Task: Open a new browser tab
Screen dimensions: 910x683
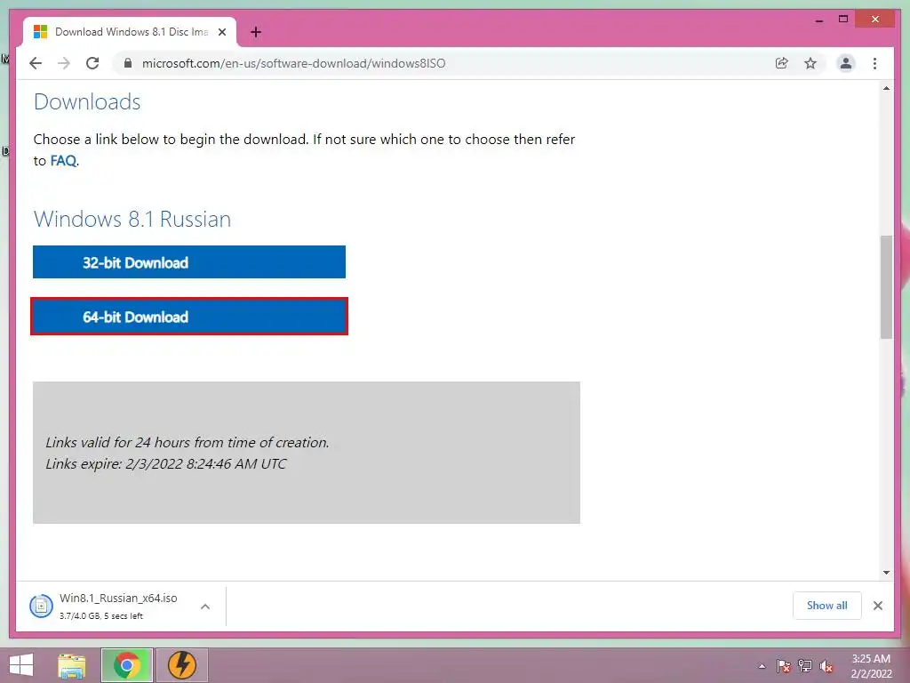Action: pyautogui.click(x=256, y=32)
